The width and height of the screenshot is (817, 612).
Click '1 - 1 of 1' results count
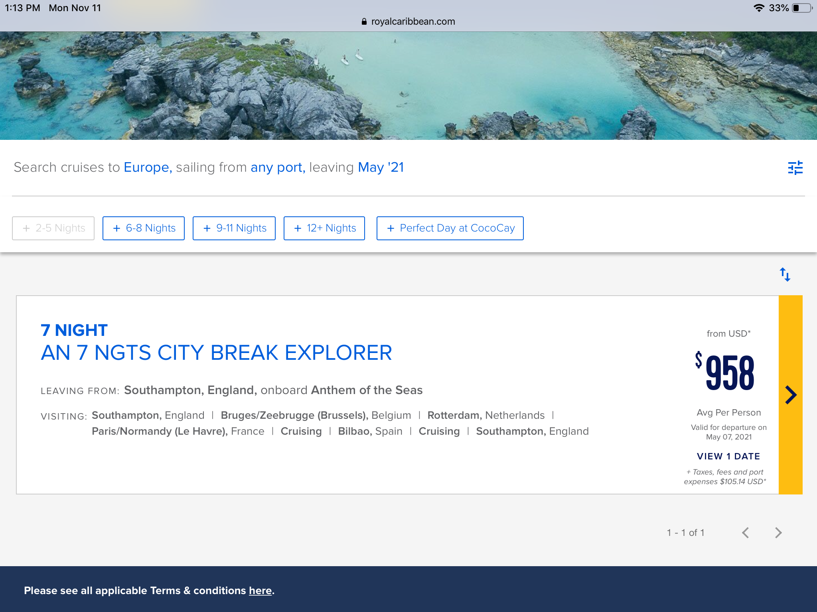coord(686,533)
